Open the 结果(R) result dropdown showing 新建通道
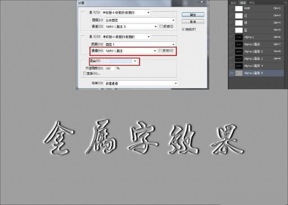The height and width of the screenshot is (205, 288). 141,83
